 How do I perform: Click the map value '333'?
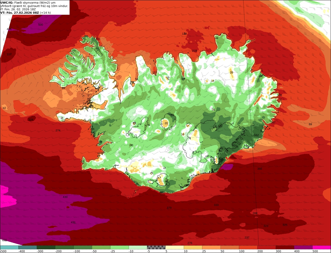[x=216, y=205]
